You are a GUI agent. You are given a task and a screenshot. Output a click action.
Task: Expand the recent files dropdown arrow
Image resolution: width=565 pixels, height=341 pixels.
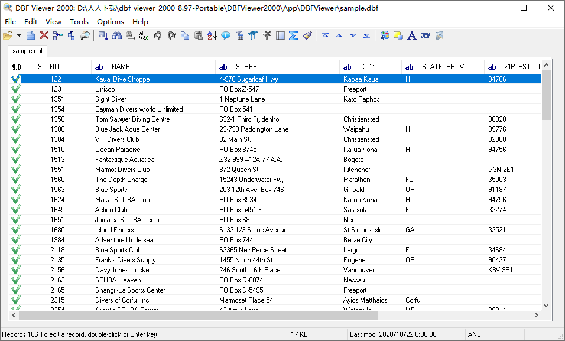tap(18, 35)
